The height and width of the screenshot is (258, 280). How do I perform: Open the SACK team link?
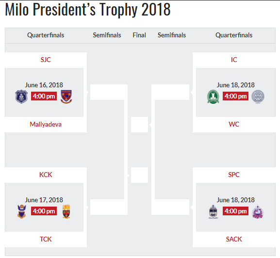(234, 239)
